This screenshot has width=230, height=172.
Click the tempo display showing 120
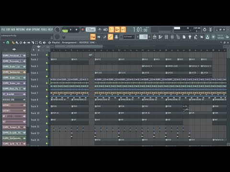[x=91, y=30]
